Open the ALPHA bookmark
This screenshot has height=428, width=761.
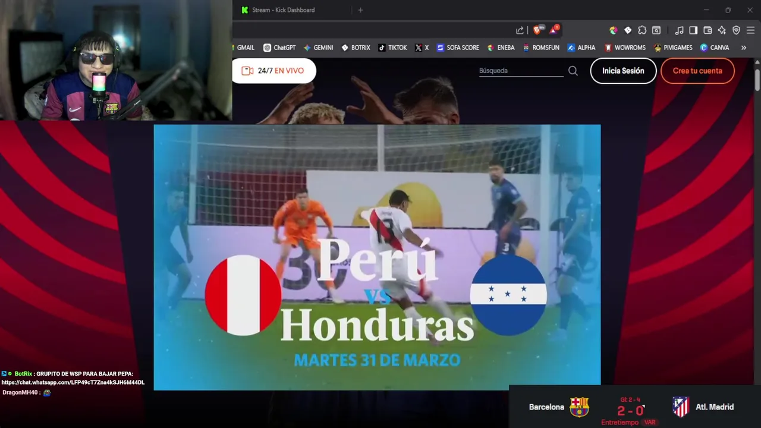coord(581,48)
